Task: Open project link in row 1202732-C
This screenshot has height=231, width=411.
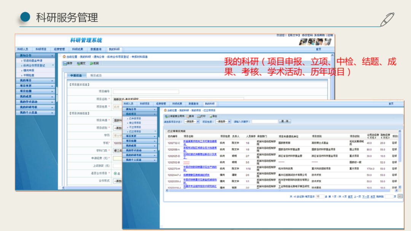Action: (200, 143)
